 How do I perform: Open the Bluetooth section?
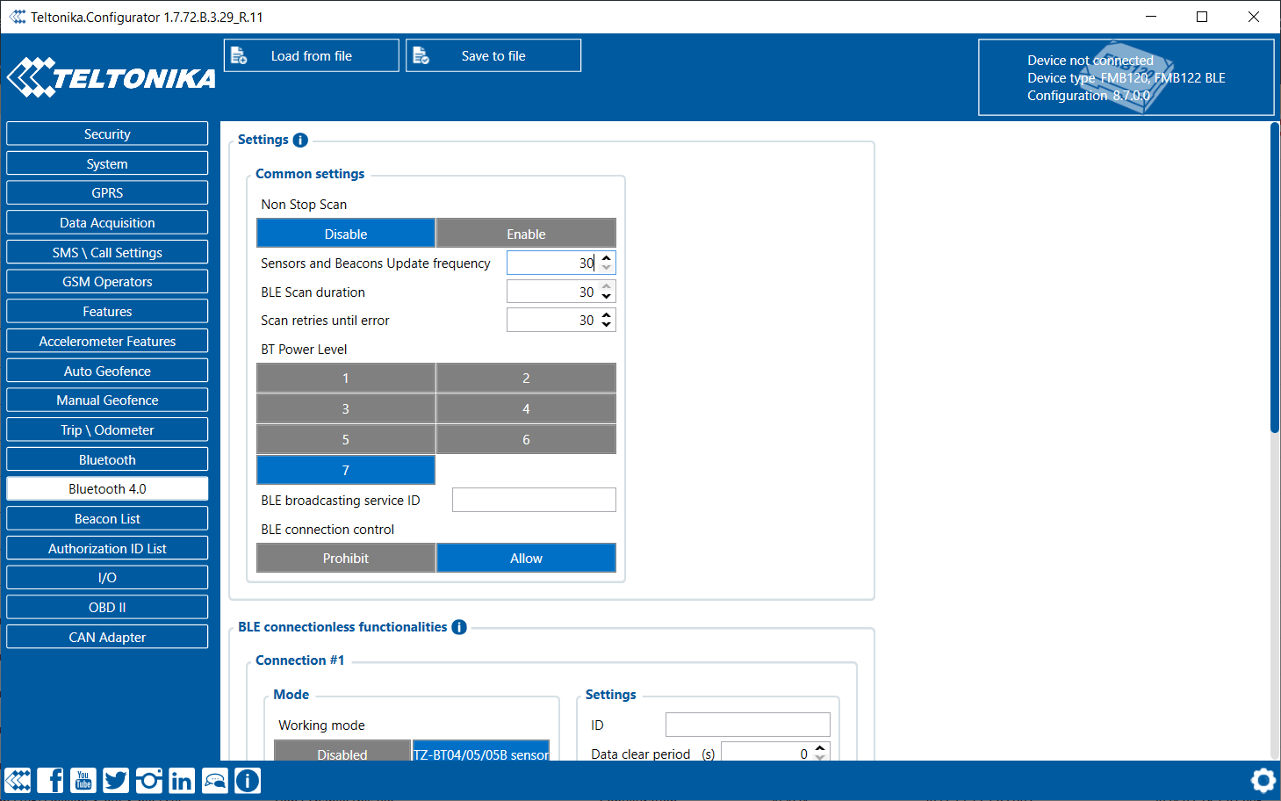pyautogui.click(x=107, y=459)
